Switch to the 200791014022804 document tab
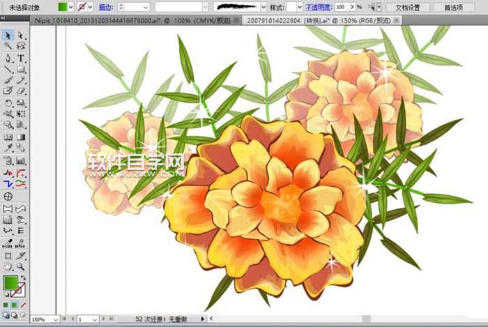This screenshot has height=327, width=488. [x=319, y=21]
